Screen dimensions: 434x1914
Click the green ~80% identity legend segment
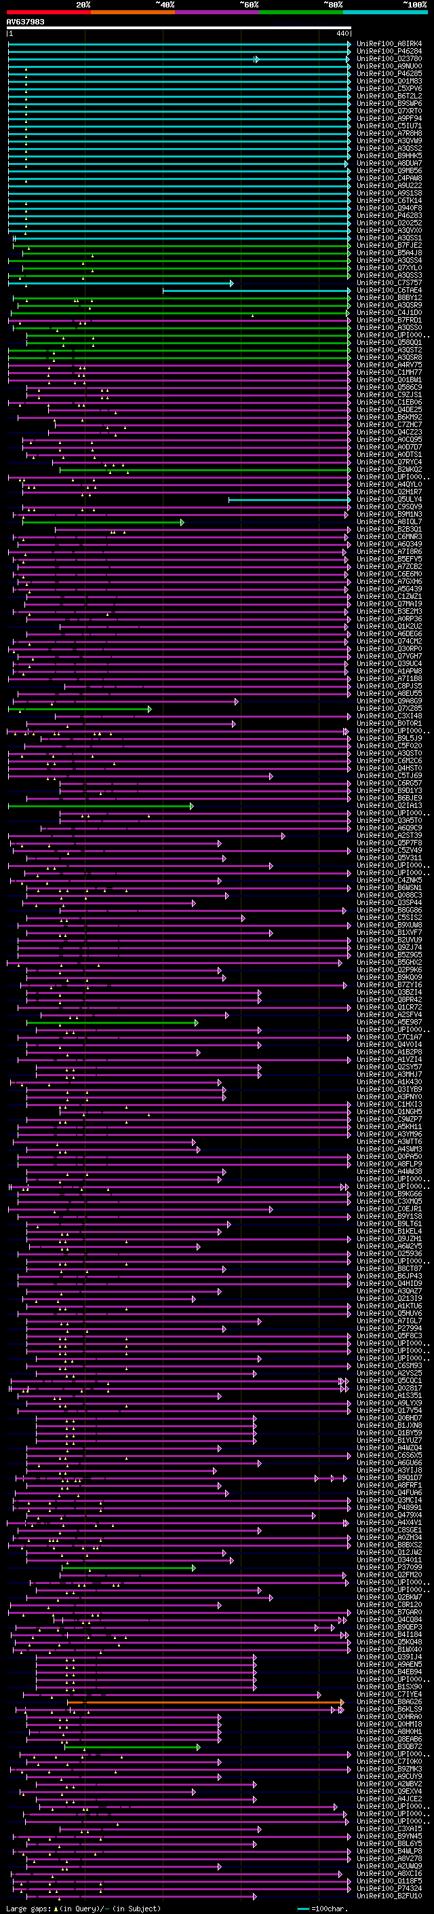click(x=301, y=12)
